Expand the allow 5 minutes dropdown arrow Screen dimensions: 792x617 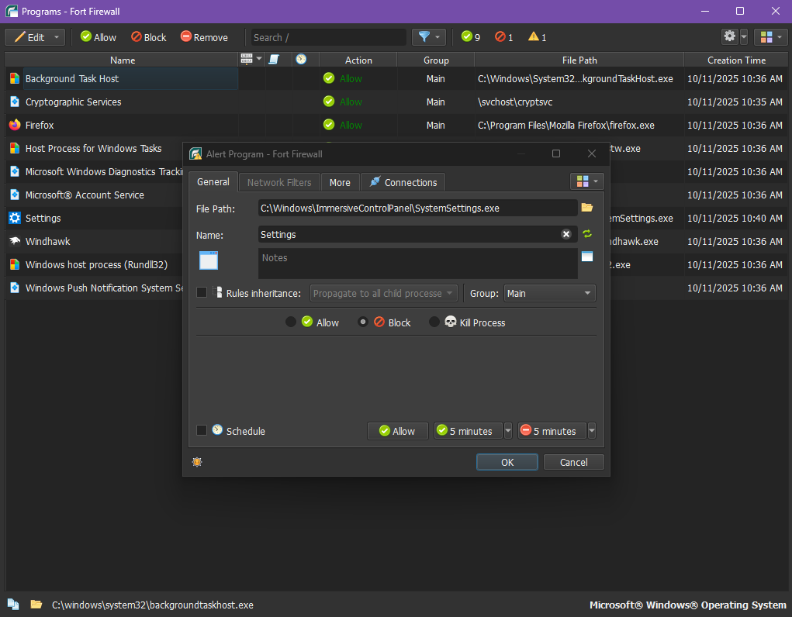point(508,431)
